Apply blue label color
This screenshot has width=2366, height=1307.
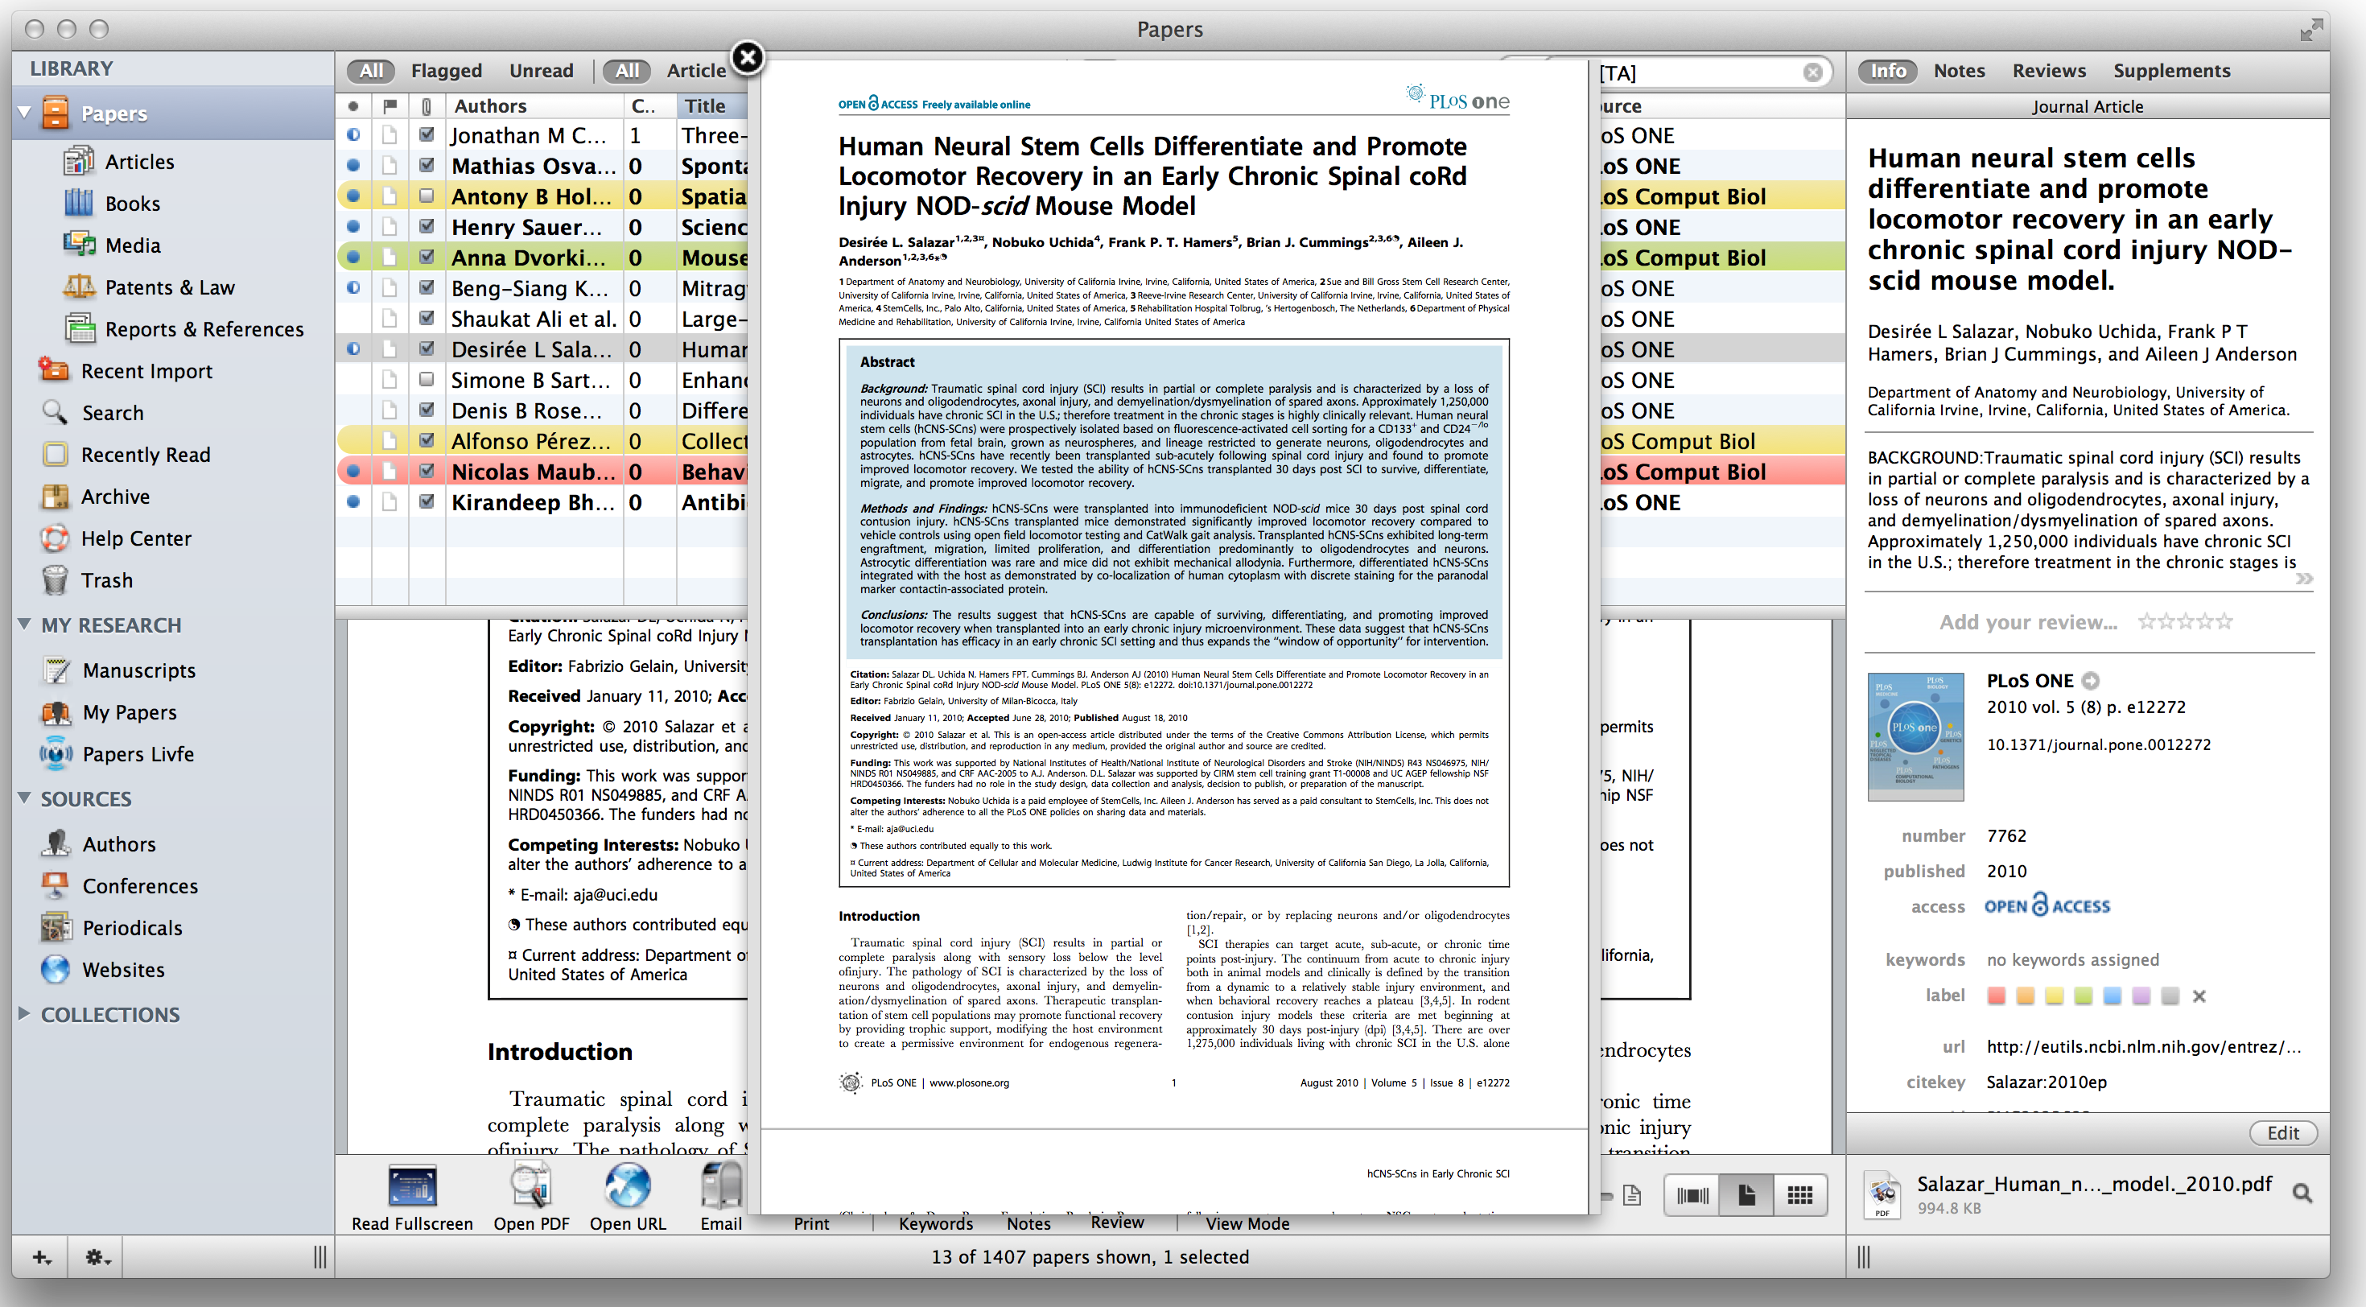pyautogui.click(x=2112, y=996)
